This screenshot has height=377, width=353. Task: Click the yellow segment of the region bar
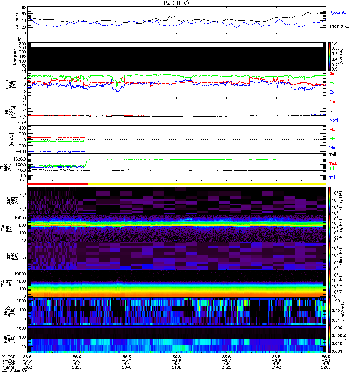207,184
